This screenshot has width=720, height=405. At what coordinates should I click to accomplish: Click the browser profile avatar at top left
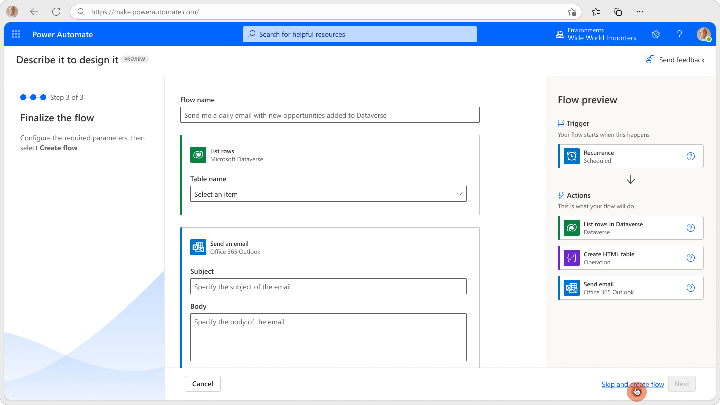point(12,12)
